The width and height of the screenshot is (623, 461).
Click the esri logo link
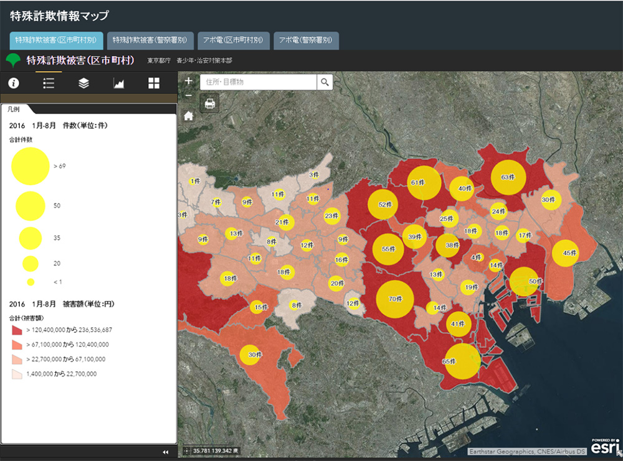(604, 447)
